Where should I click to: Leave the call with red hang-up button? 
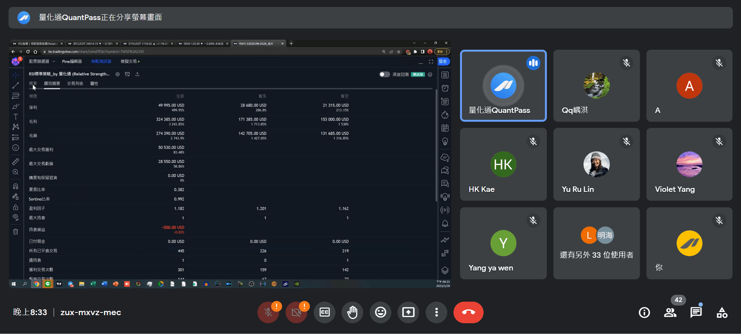pos(469,312)
